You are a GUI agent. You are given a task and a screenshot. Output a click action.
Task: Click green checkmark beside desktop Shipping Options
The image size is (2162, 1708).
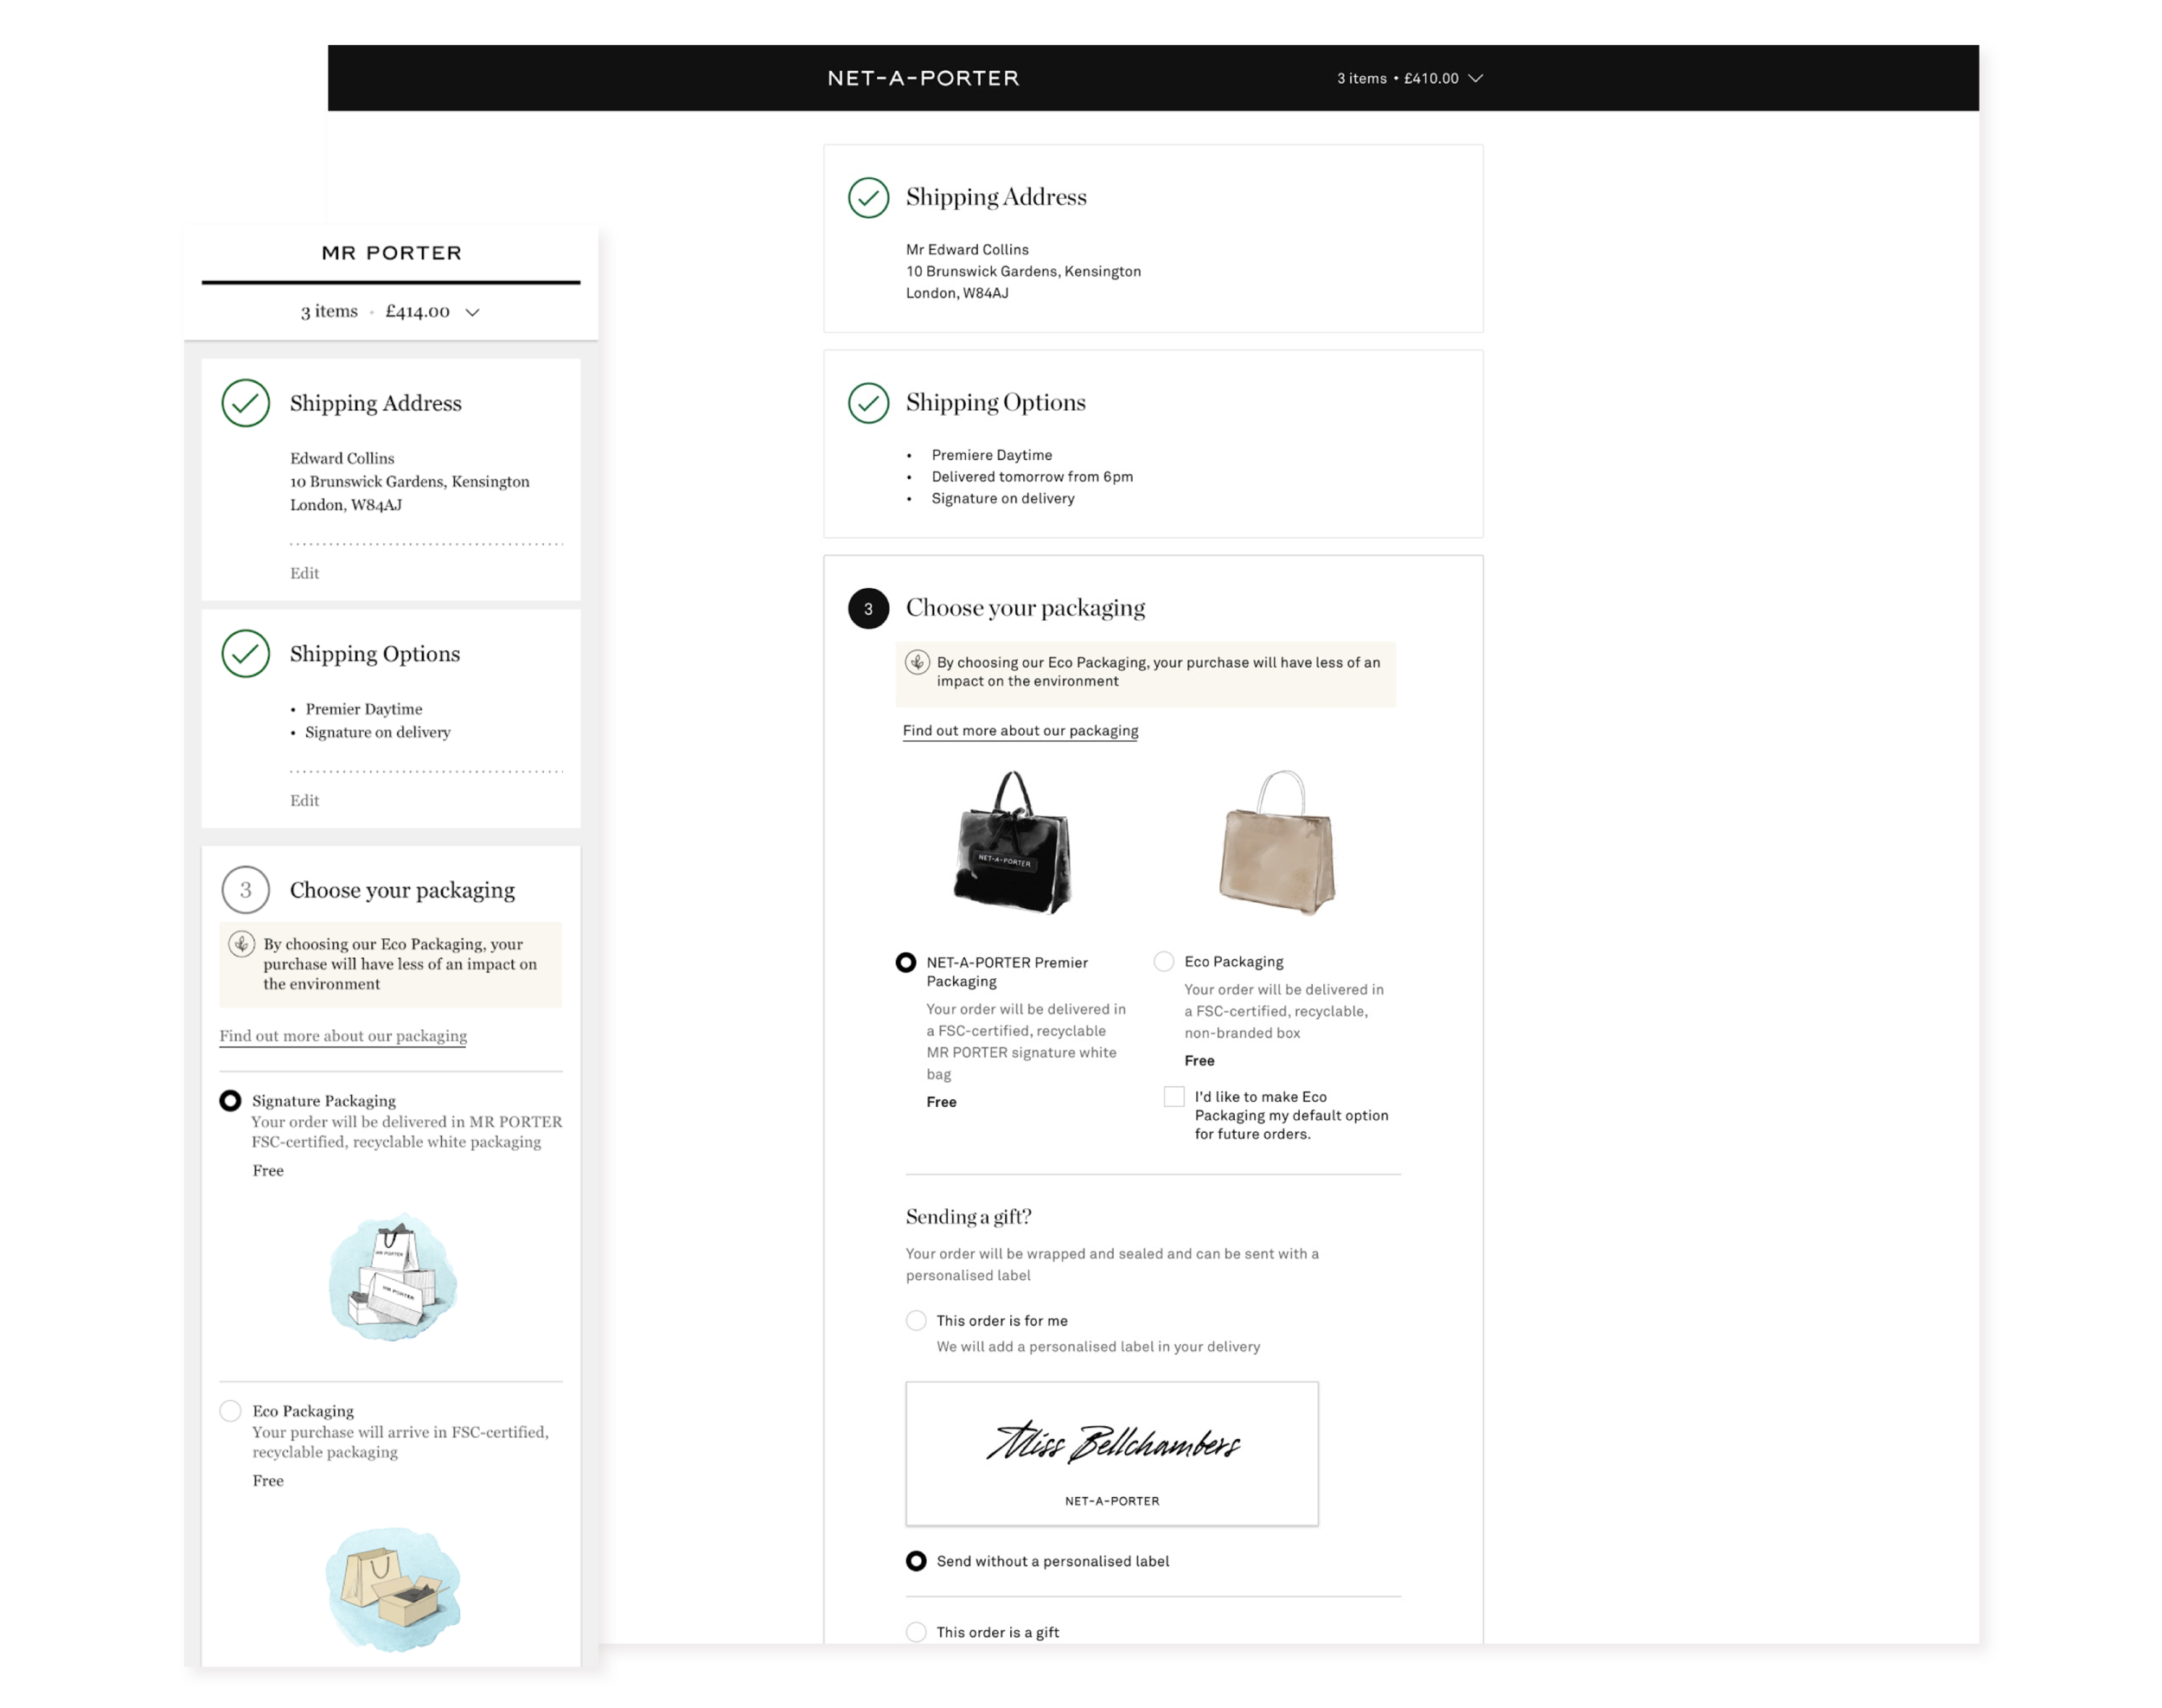click(868, 403)
